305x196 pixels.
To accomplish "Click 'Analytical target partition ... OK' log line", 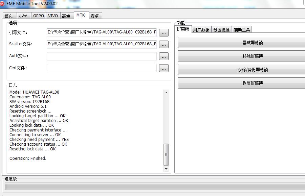I will pos(39,120).
